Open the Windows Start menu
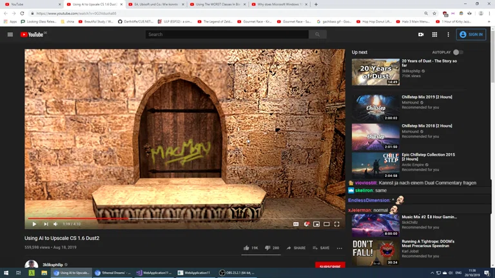The image size is (495, 278). [6, 273]
